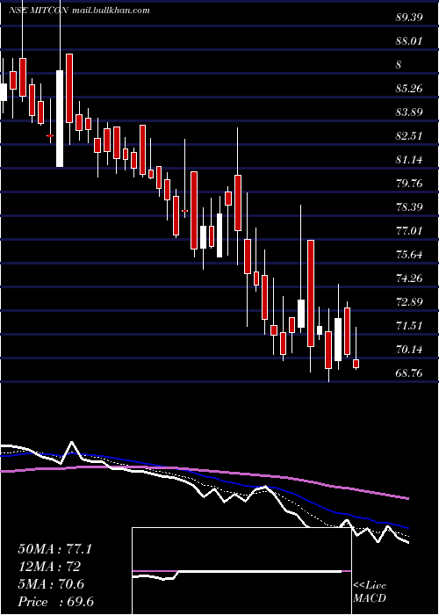Select the 78.39 price axis label
The height and width of the screenshot is (615, 439).
(409, 206)
